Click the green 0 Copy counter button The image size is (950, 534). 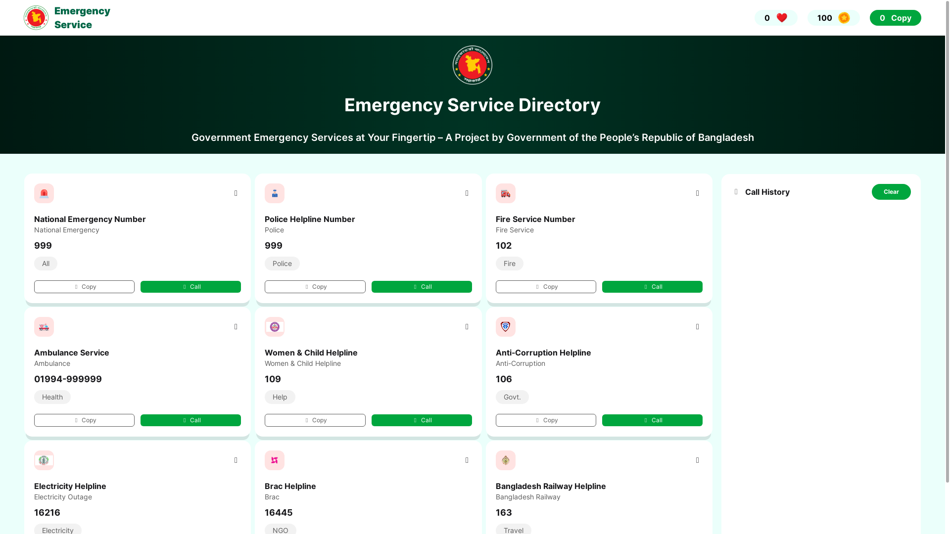(x=896, y=18)
